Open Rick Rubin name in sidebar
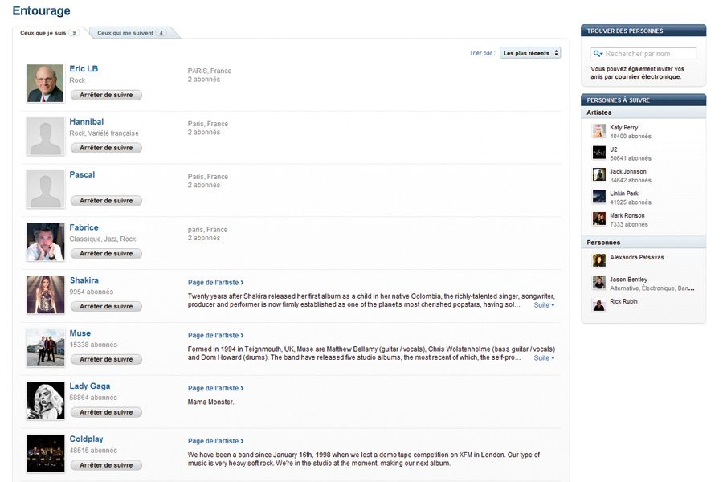723x482 pixels. point(623,301)
